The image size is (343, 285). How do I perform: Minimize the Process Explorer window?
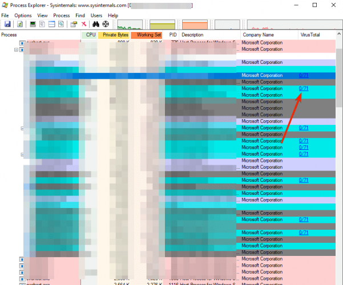[296, 5]
